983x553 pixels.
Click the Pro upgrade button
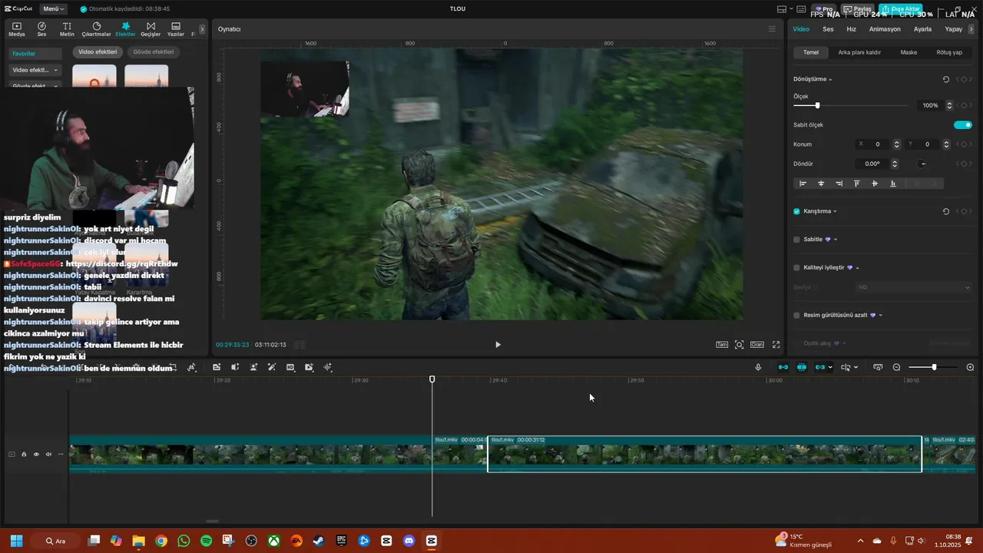pos(822,9)
